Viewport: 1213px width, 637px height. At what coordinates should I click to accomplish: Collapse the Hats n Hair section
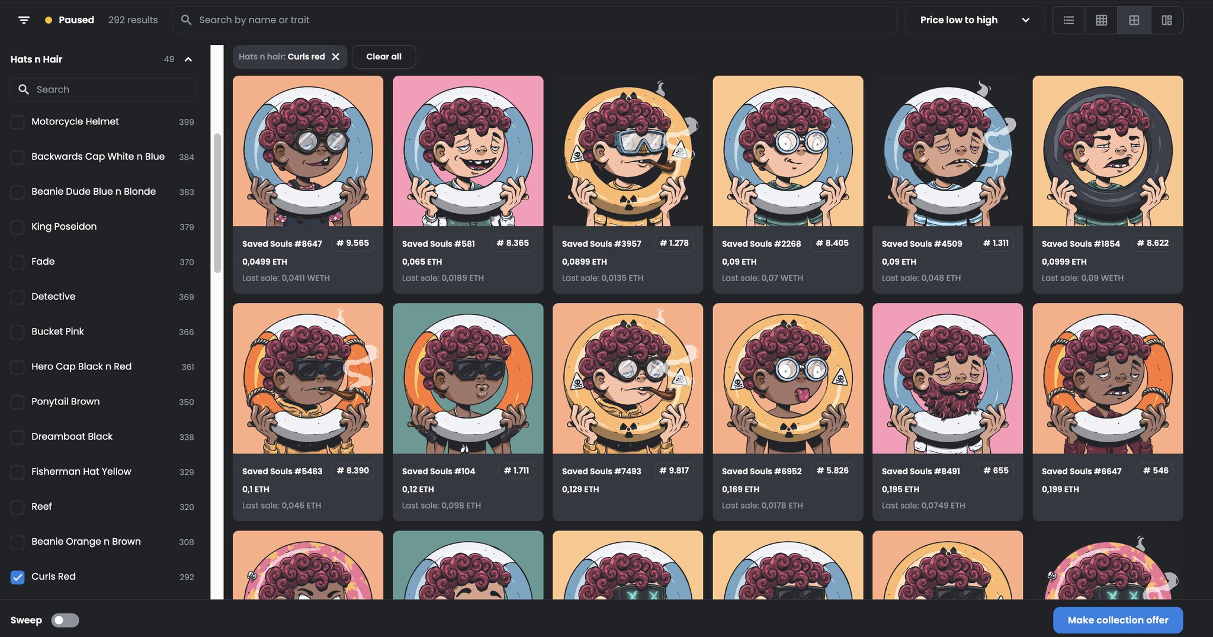188,59
